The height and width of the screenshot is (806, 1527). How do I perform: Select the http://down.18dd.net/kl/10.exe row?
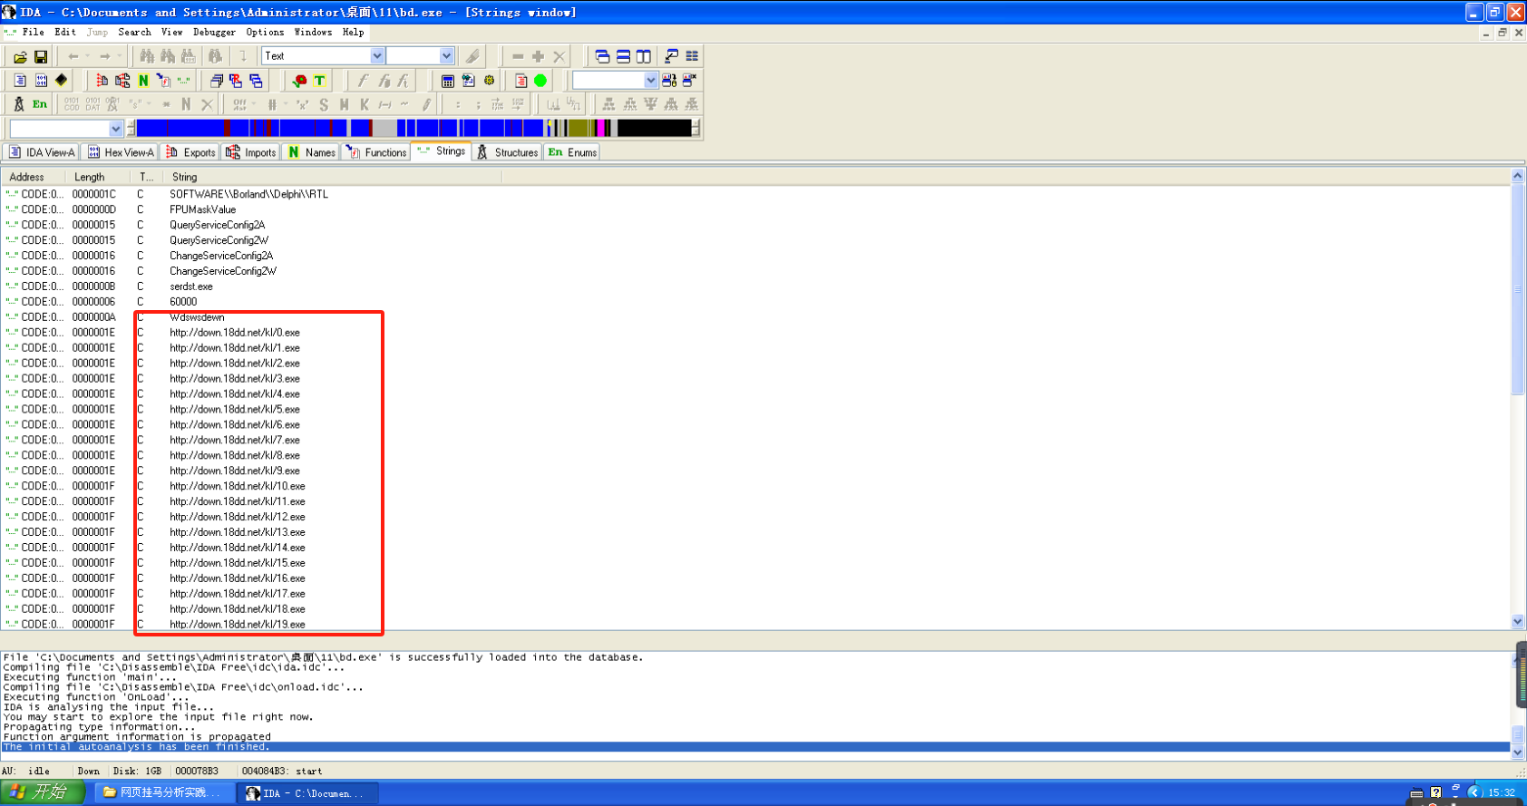pyautogui.click(x=754, y=486)
